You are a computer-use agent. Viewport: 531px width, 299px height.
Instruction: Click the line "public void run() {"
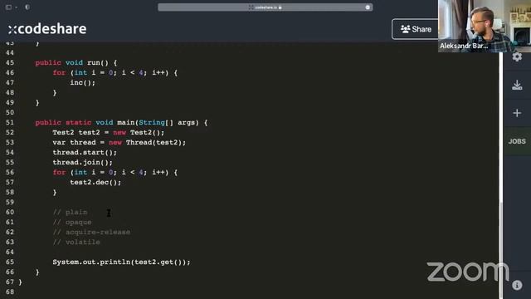(x=76, y=63)
